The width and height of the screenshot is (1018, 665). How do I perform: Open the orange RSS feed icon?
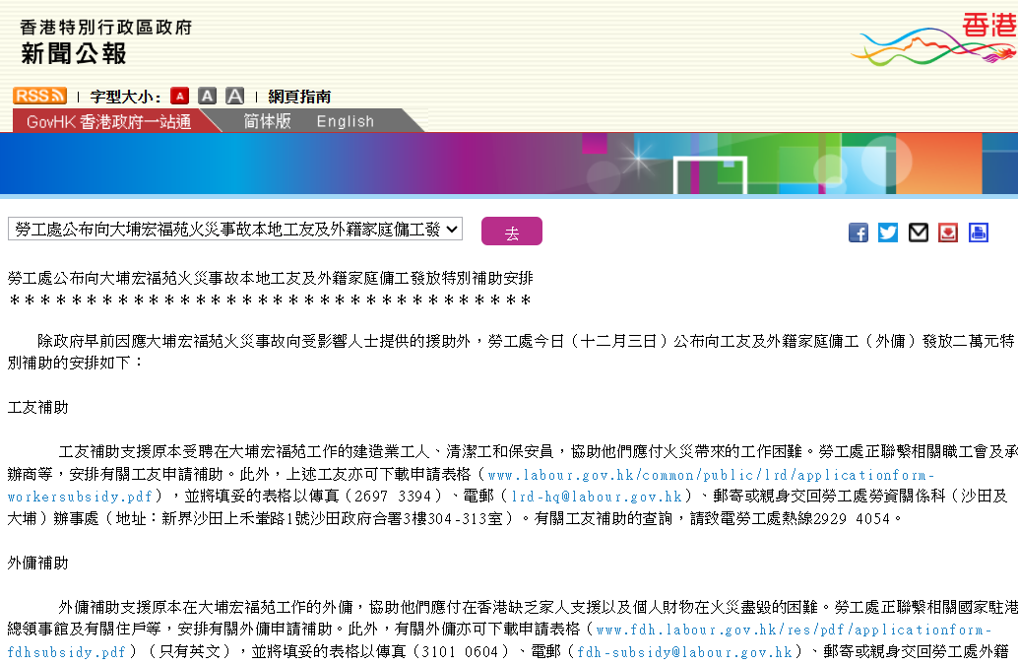coord(39,96)
